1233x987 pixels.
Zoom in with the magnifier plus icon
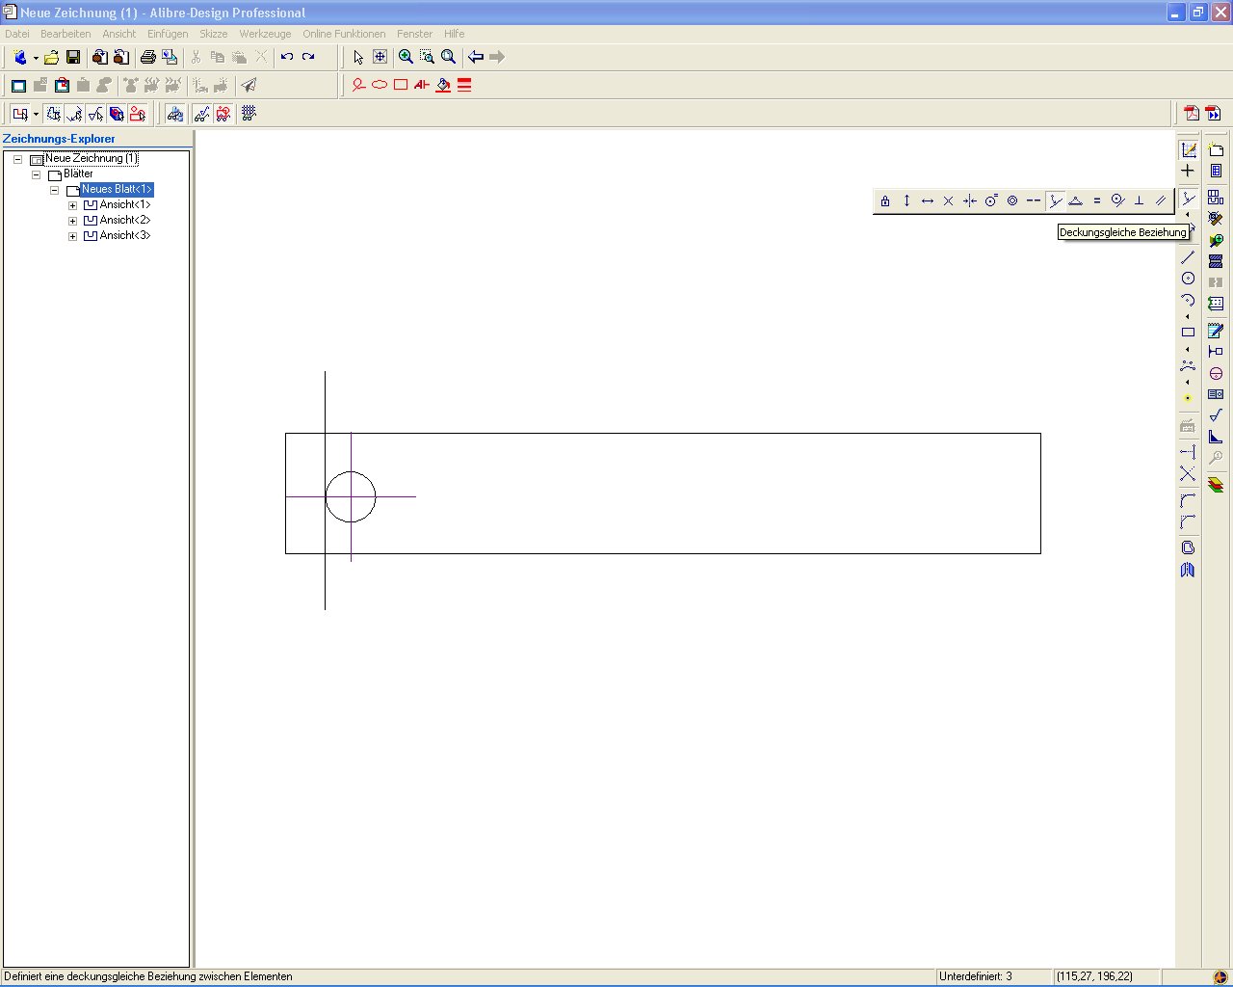click(406, 58)
